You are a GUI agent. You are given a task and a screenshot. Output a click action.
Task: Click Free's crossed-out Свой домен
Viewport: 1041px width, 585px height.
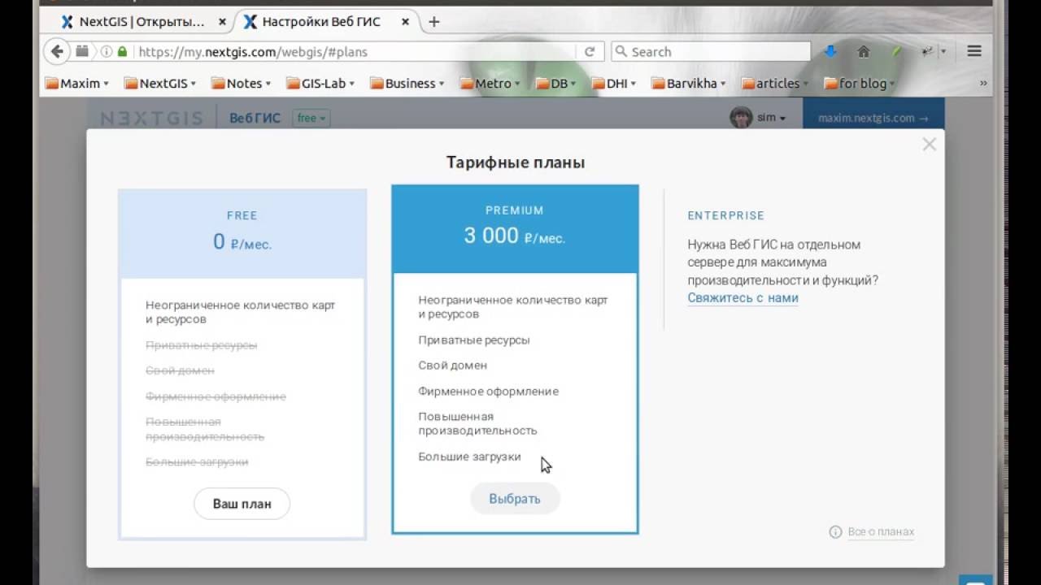[x=180, y=370]
